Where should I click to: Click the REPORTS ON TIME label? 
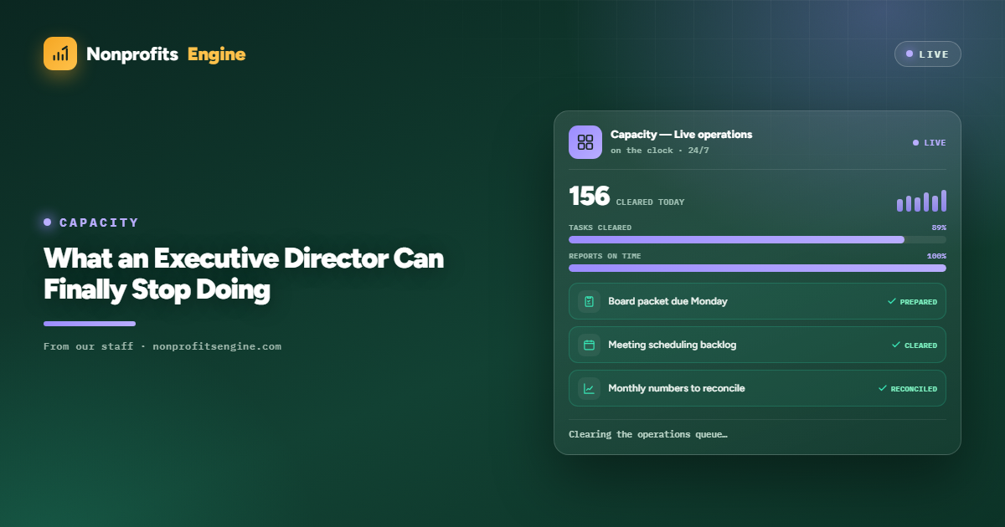(x=605, y=256)
